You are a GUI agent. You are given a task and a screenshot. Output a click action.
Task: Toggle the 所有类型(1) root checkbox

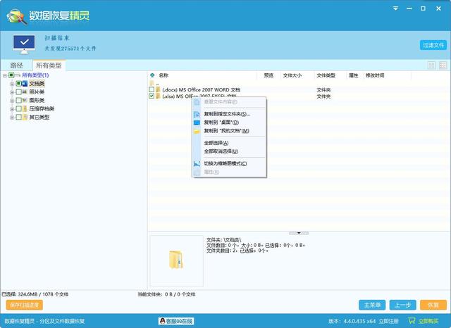pos(11,75)
